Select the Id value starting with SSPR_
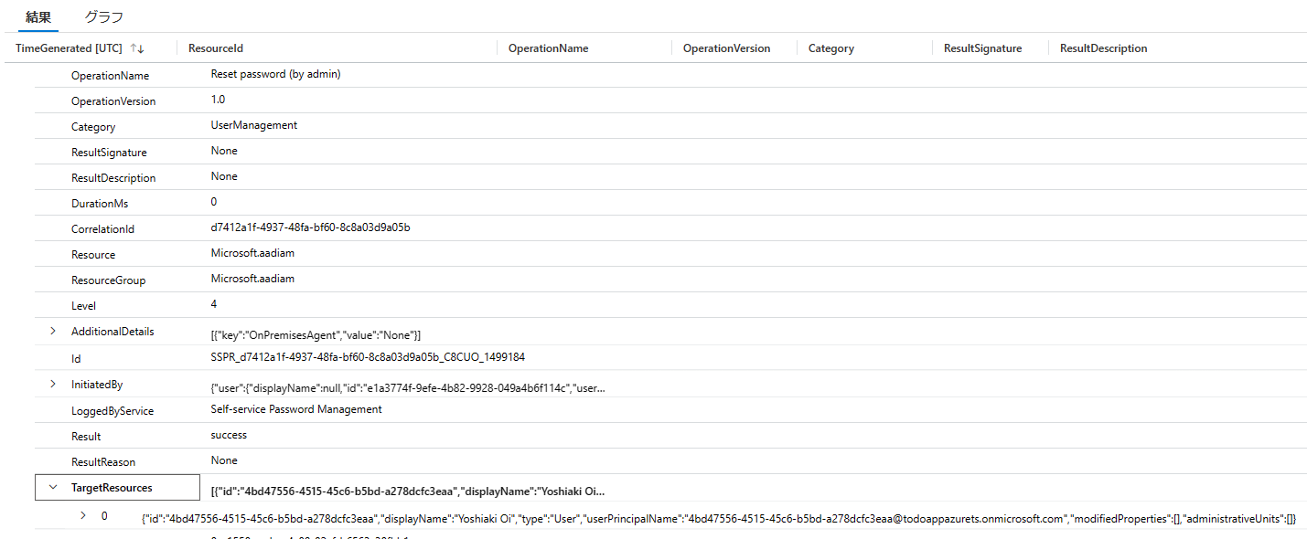 point(368,357)
